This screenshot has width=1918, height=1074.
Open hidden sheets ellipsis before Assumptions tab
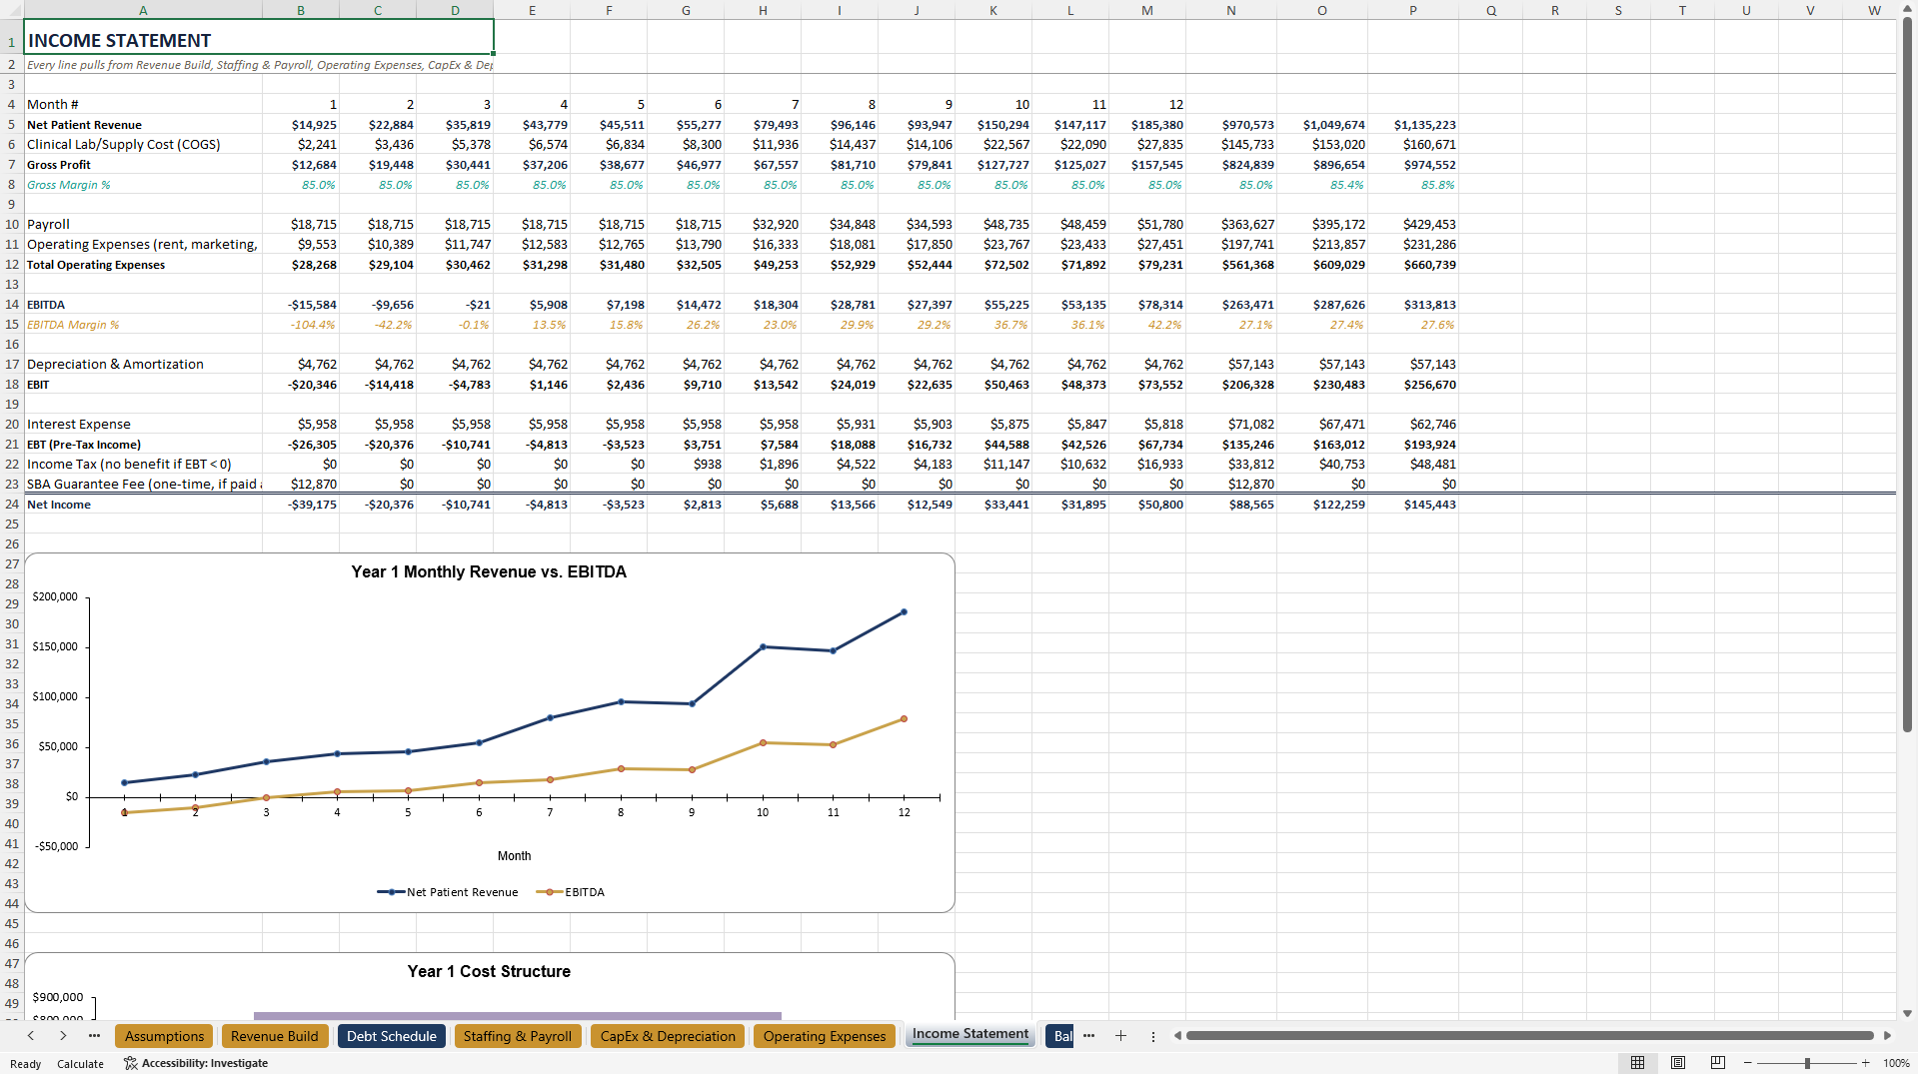94,1036
